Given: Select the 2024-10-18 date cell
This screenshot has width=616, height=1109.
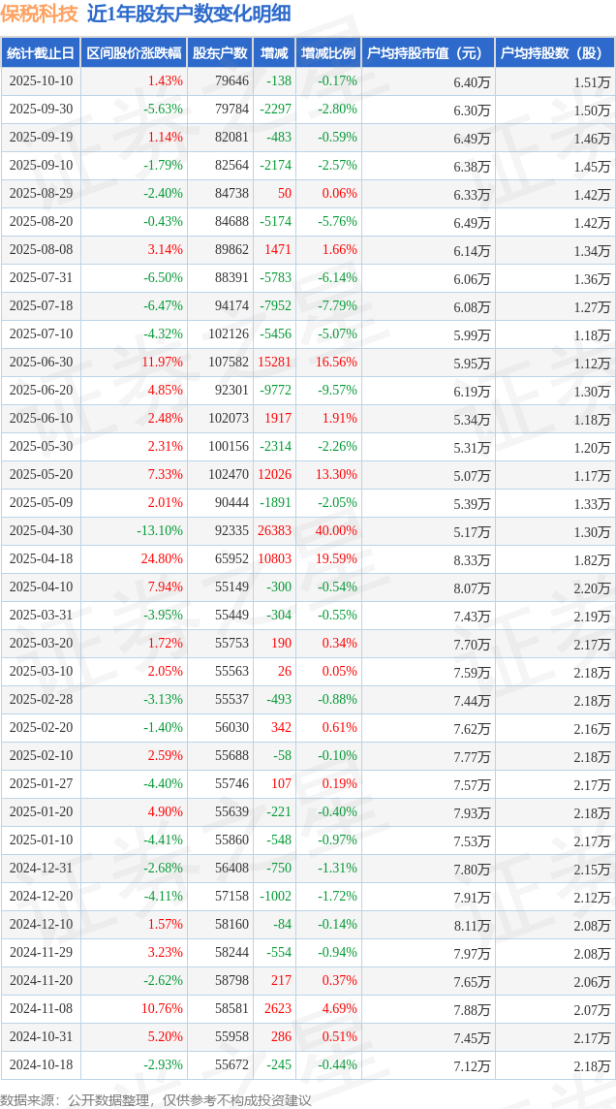Looking at the screenshot, I should click(41, 1065).
